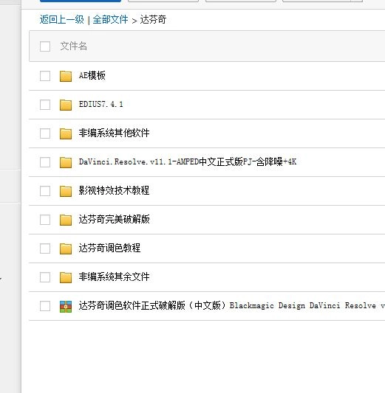The width and height of the screenshot is (385, 393).
Task: Open 达芬奇完美破解版 folder name
Action: (x=115, y=219)
